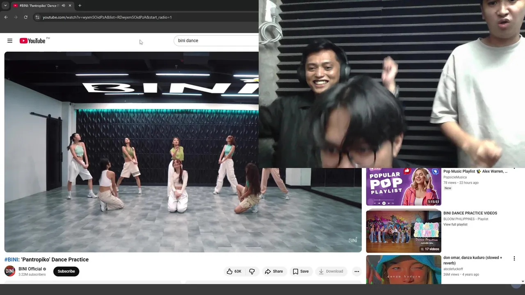Open the 'BINI DANCE PRACTICE VIDEOS' title

(x=470, y=213)
